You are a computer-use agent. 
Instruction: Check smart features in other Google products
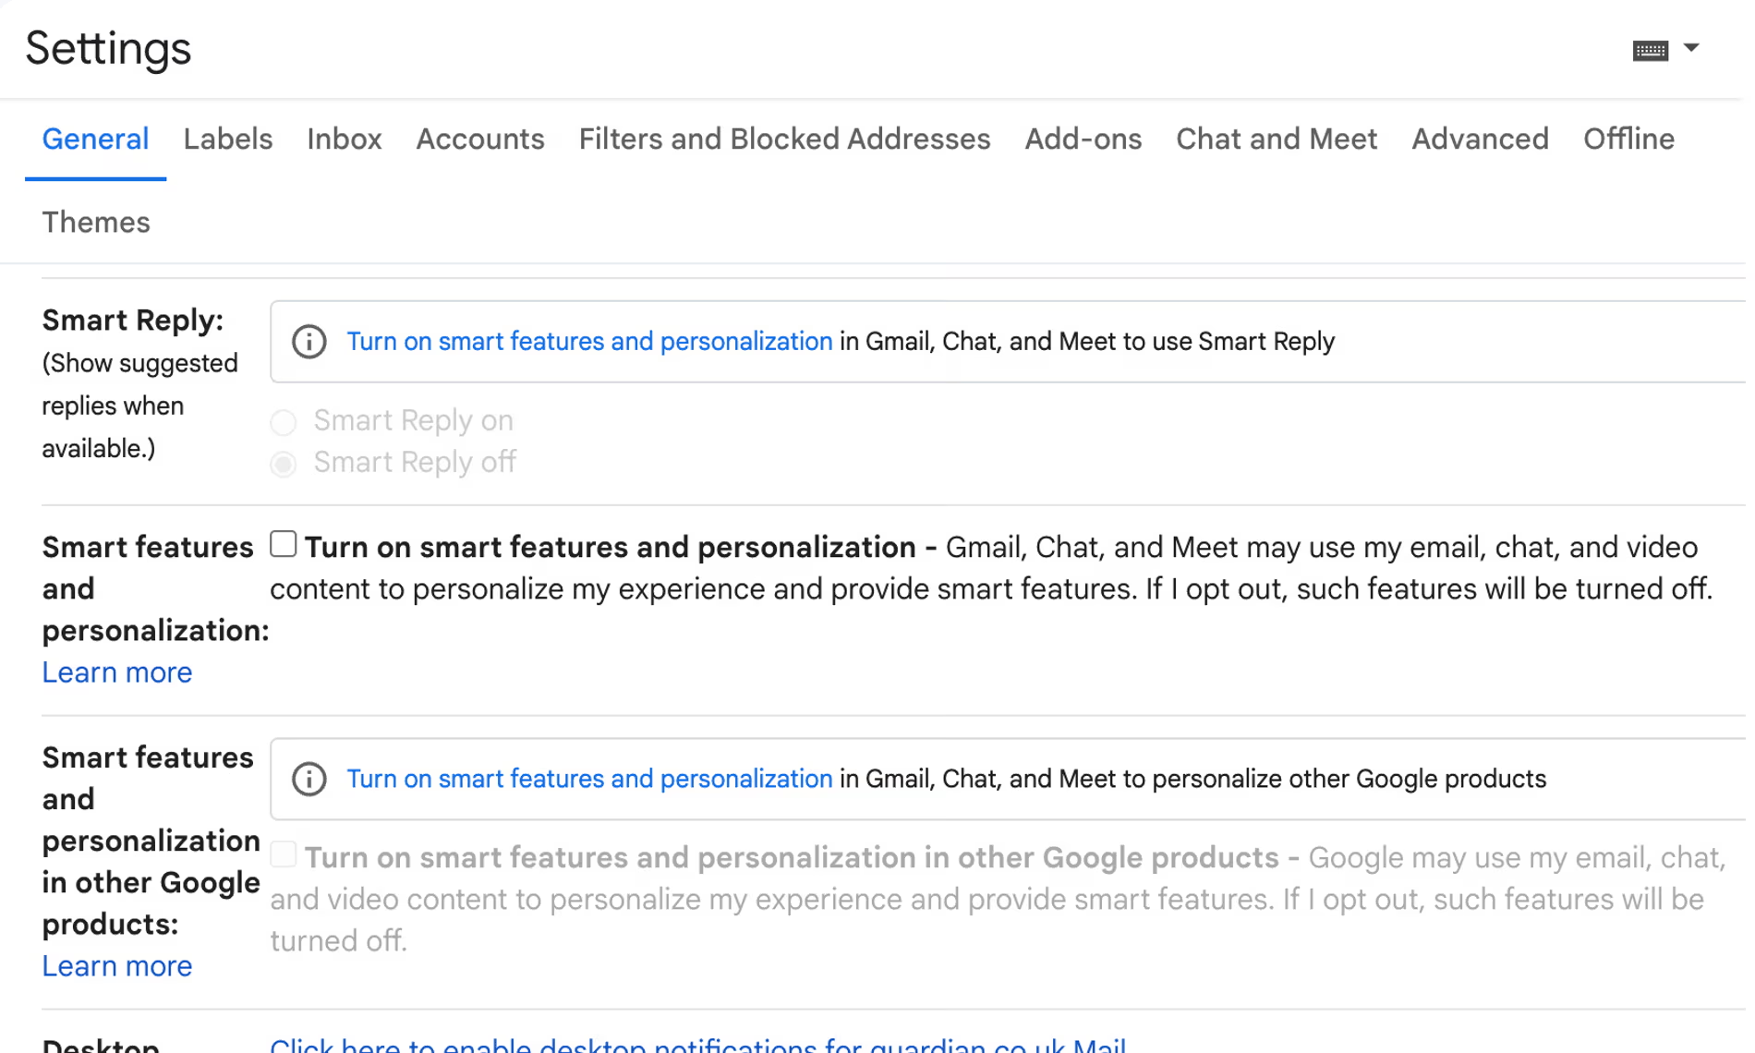tap(283, 854)
